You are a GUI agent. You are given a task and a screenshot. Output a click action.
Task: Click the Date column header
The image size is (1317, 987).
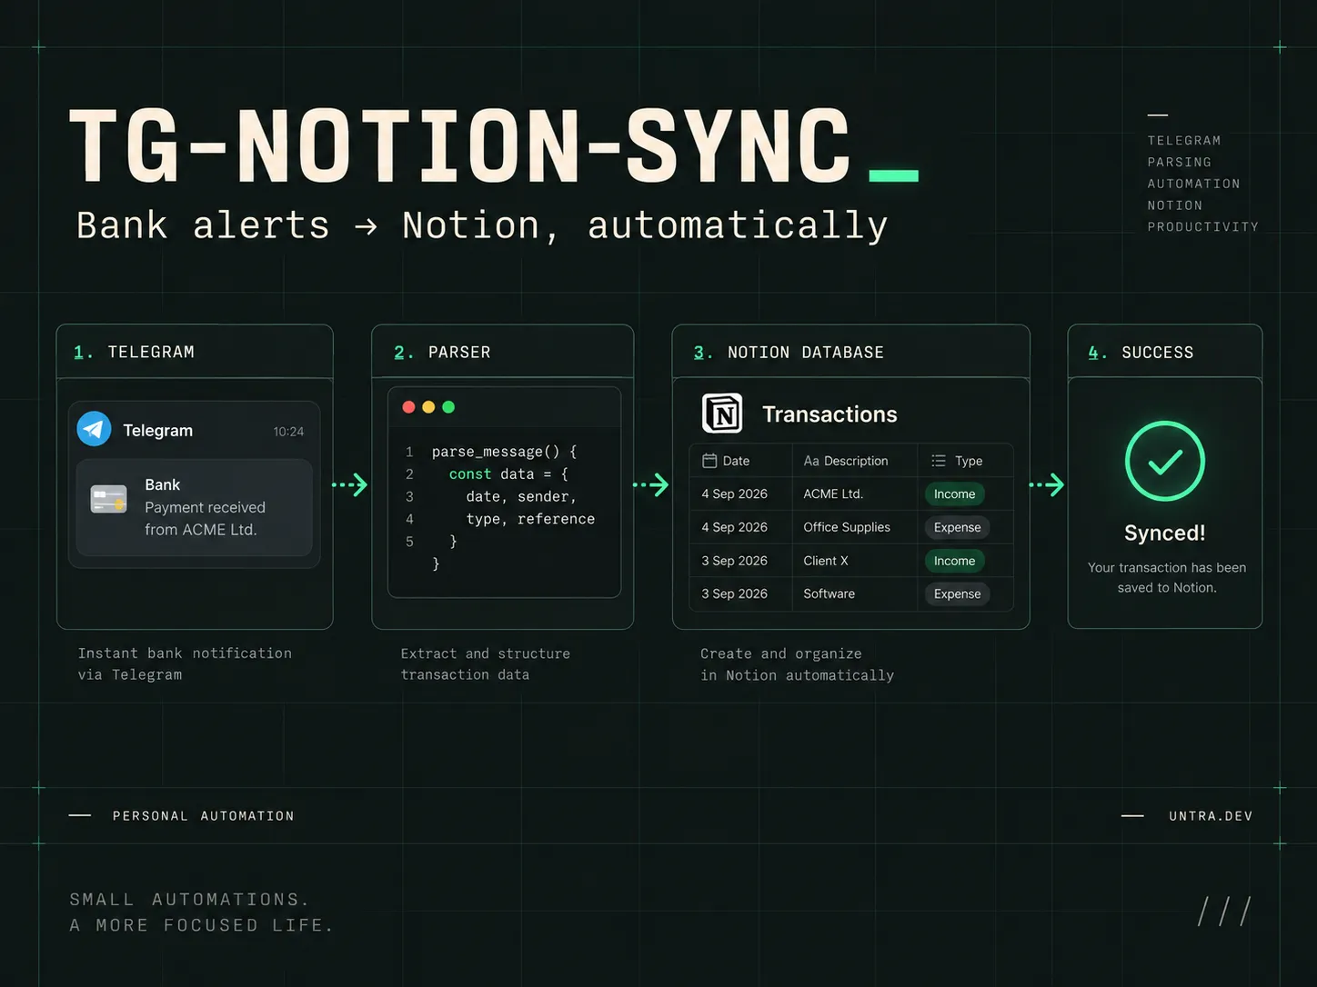point(740,461)
